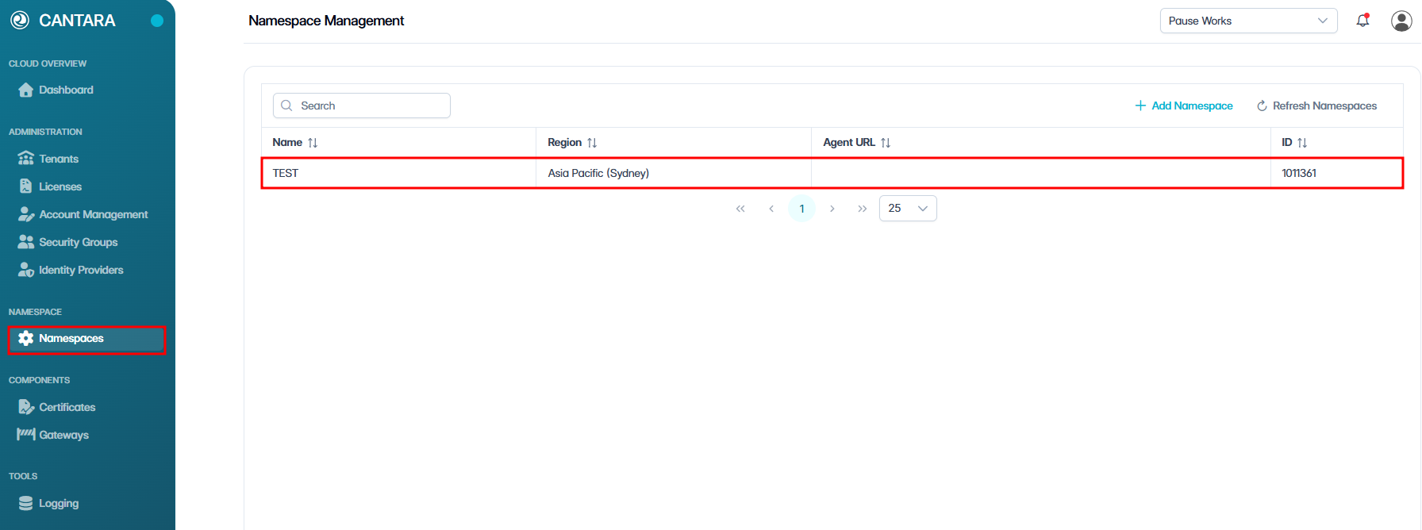Select the TEST namespace name cell

[399, 173]
